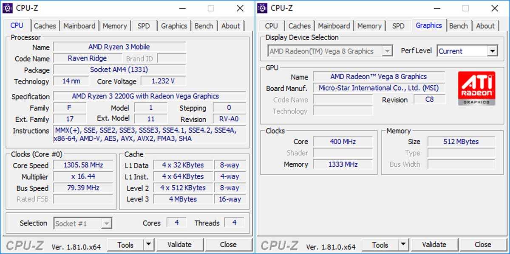Switch to CPU tab in right window
510x254 pixels.
click(x=271, y=26)
